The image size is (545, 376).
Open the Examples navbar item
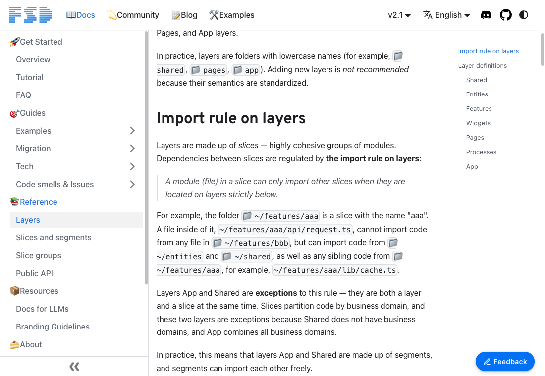(232, 15)
